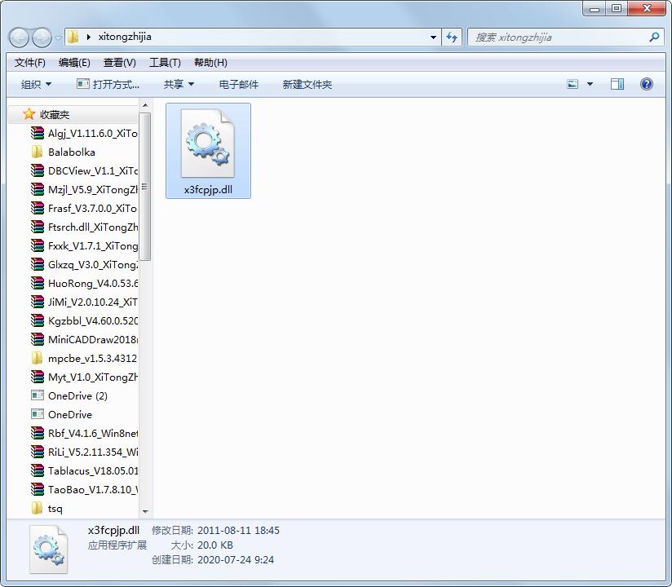This screenshot has height=587, width=672.
Task: Select the 收藏夹 star icon
Action: [29, 114]
